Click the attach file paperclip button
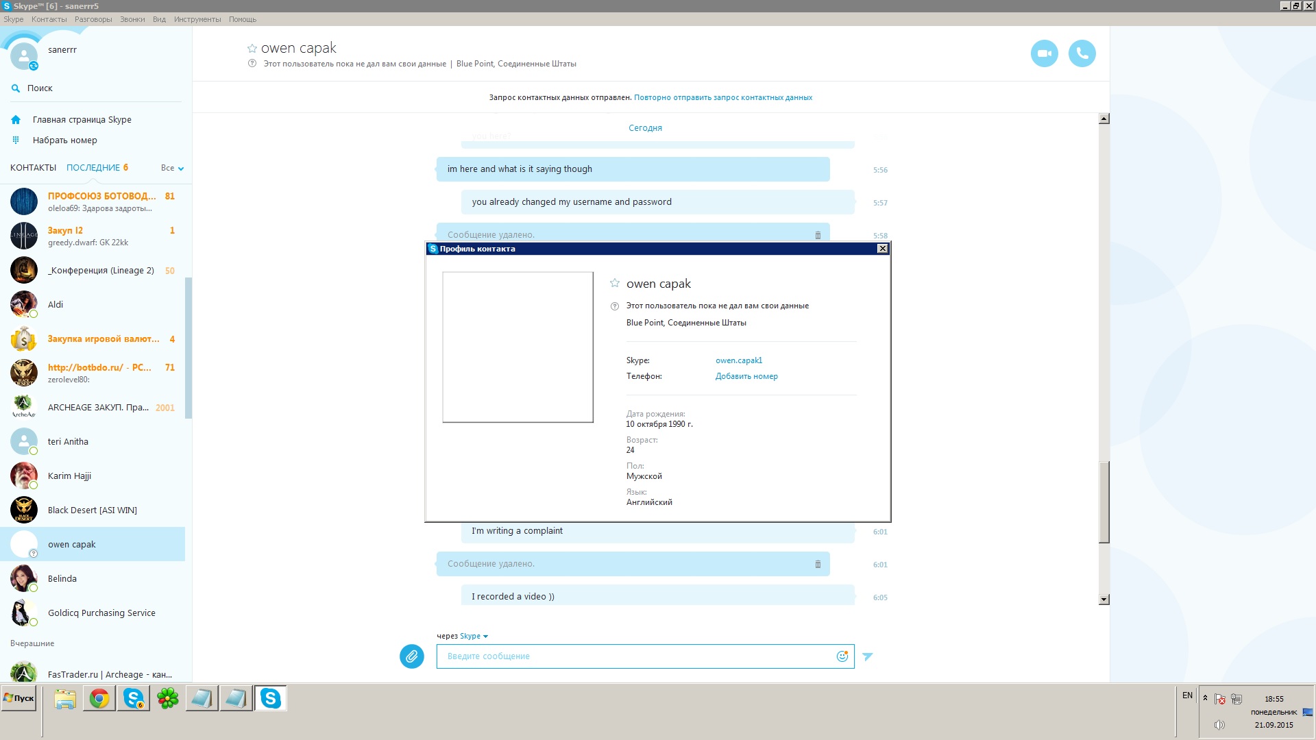Viewport: 1316px width, 740px height. pyautogui.click(x=411, y=656)
